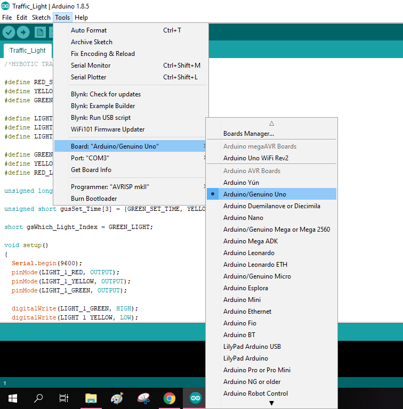This screenshot has height=409, width=403.
Task: Open Serial Monitor
Action: (x=130, y=66)
